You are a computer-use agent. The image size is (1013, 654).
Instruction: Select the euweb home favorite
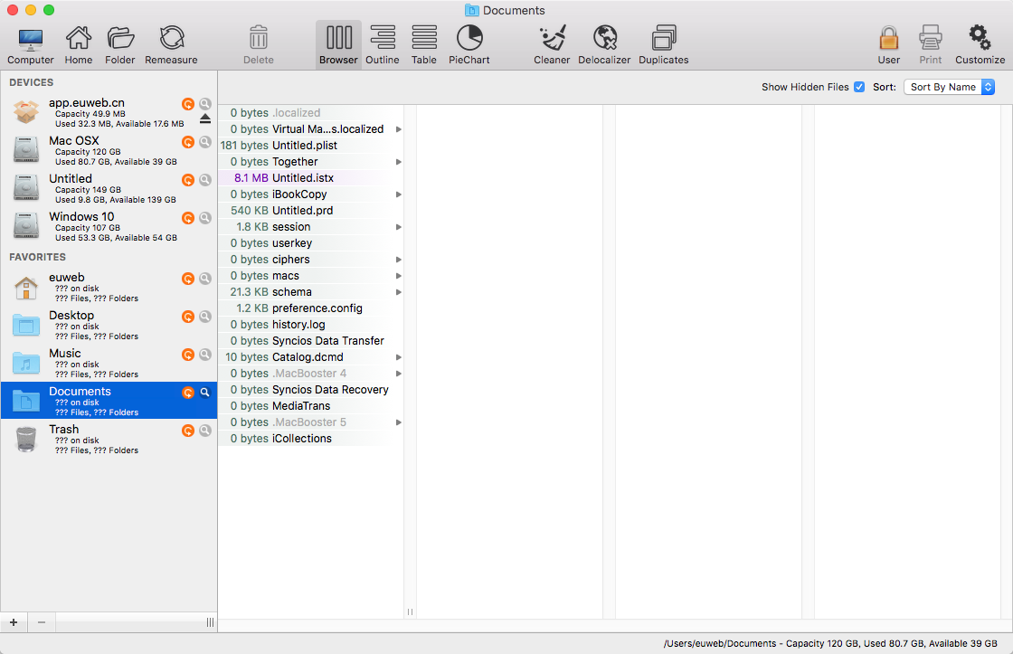(x=109, y=287)
